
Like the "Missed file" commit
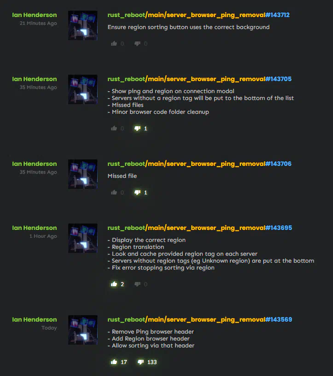(114, 192)
